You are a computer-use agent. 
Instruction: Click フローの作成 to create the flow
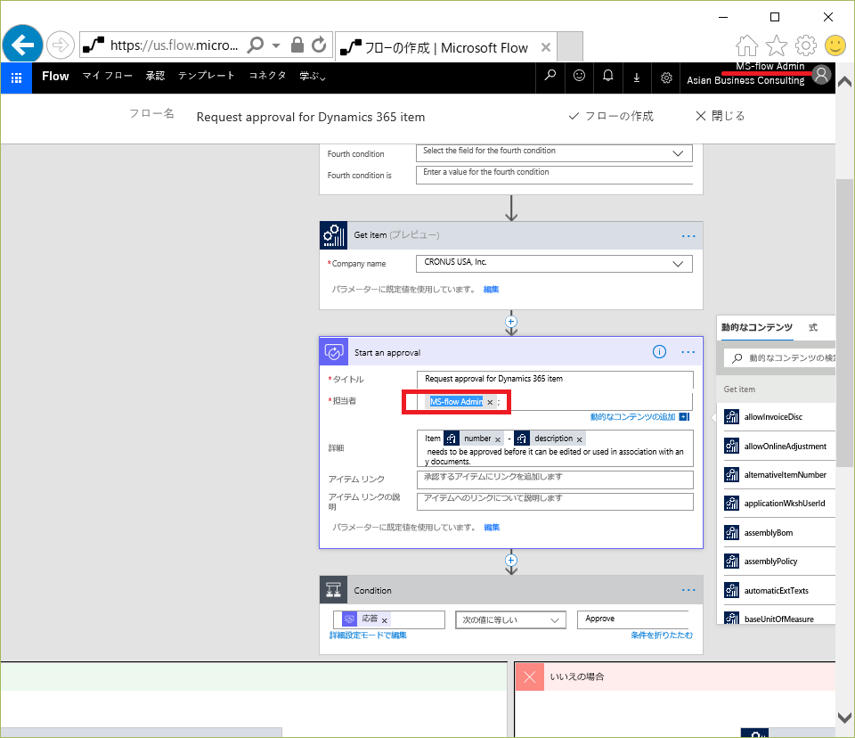coord(611,116)
